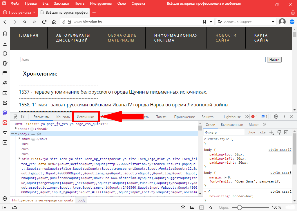Click the capture page camera icon
The height and width of the screenshot is (211, 297).
click(183, 208)
